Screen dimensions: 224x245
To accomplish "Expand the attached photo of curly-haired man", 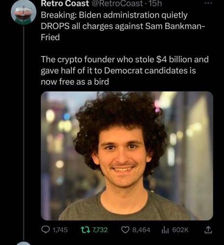I will [127, 156].
